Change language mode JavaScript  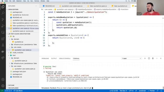pos(142,91)
